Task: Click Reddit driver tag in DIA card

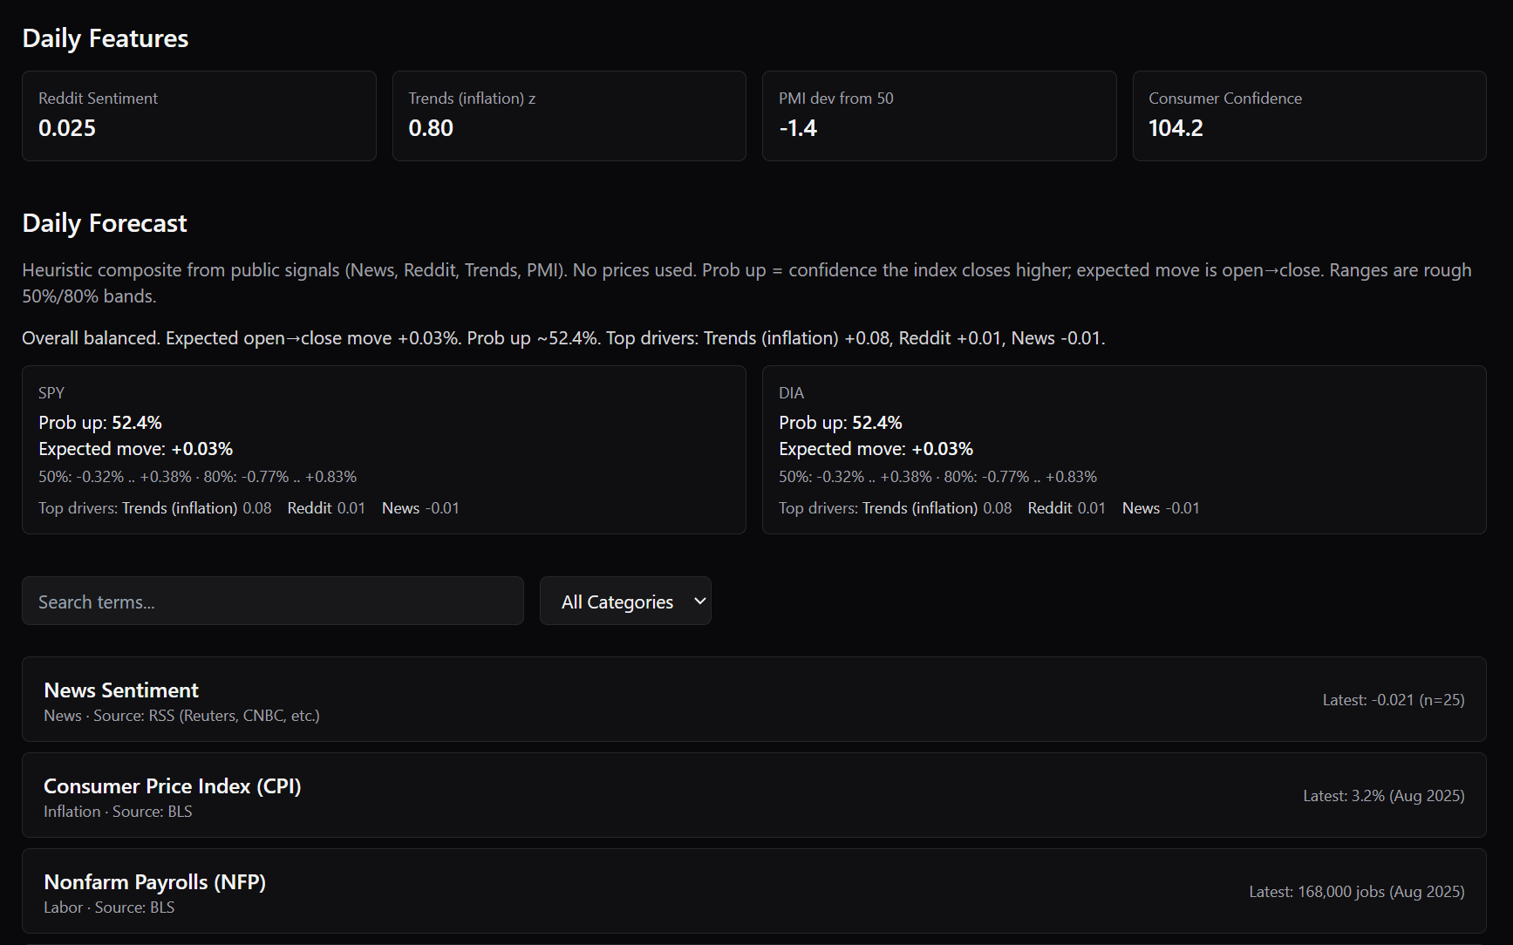Action: coord(1066,508)
